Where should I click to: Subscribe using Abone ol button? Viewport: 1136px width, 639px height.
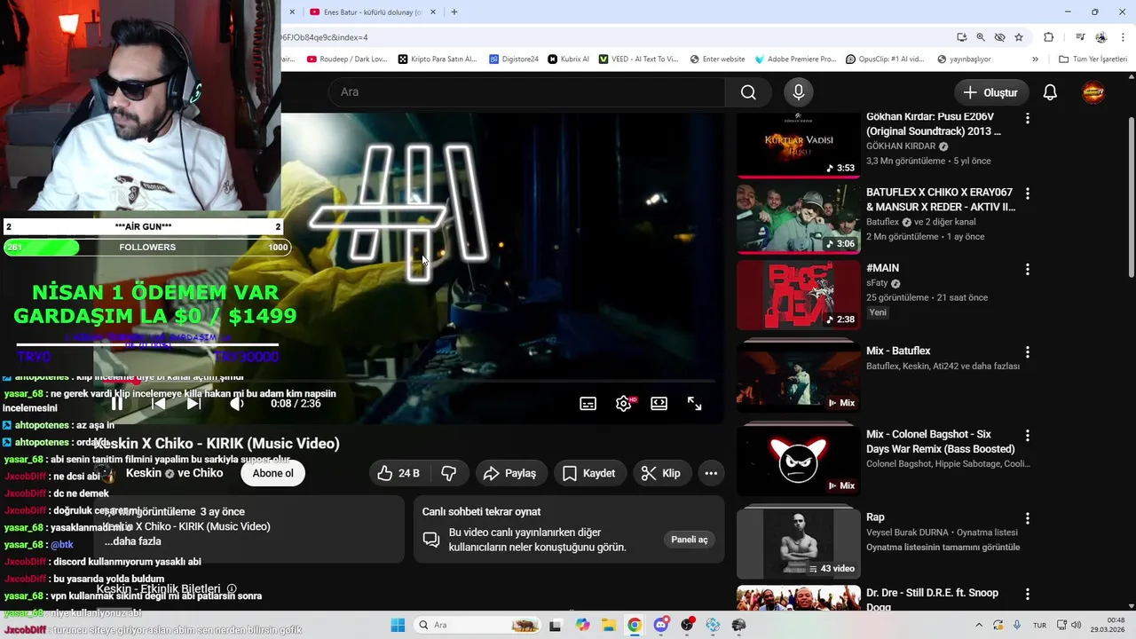point(272,473)
